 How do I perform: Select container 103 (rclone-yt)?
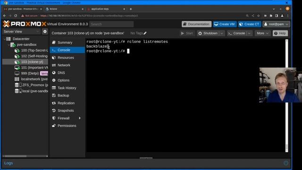[32, 62]
